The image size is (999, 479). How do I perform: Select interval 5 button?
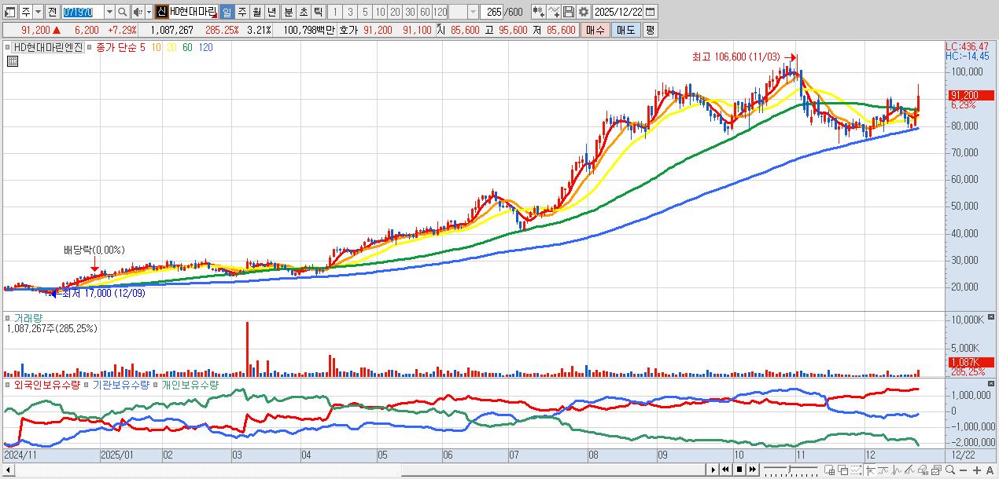coord(365,12)
